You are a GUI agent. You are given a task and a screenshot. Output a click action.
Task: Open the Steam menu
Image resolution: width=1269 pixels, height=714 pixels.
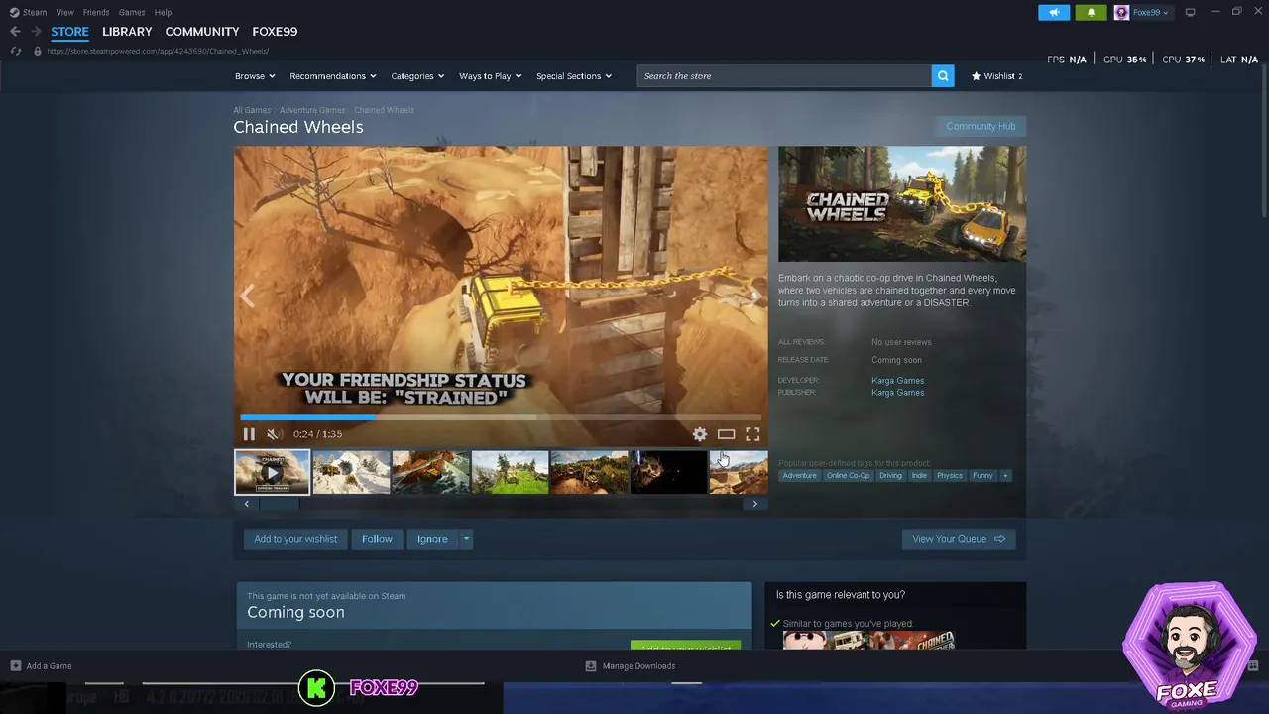pyautogui.click(x=29, y=12)
